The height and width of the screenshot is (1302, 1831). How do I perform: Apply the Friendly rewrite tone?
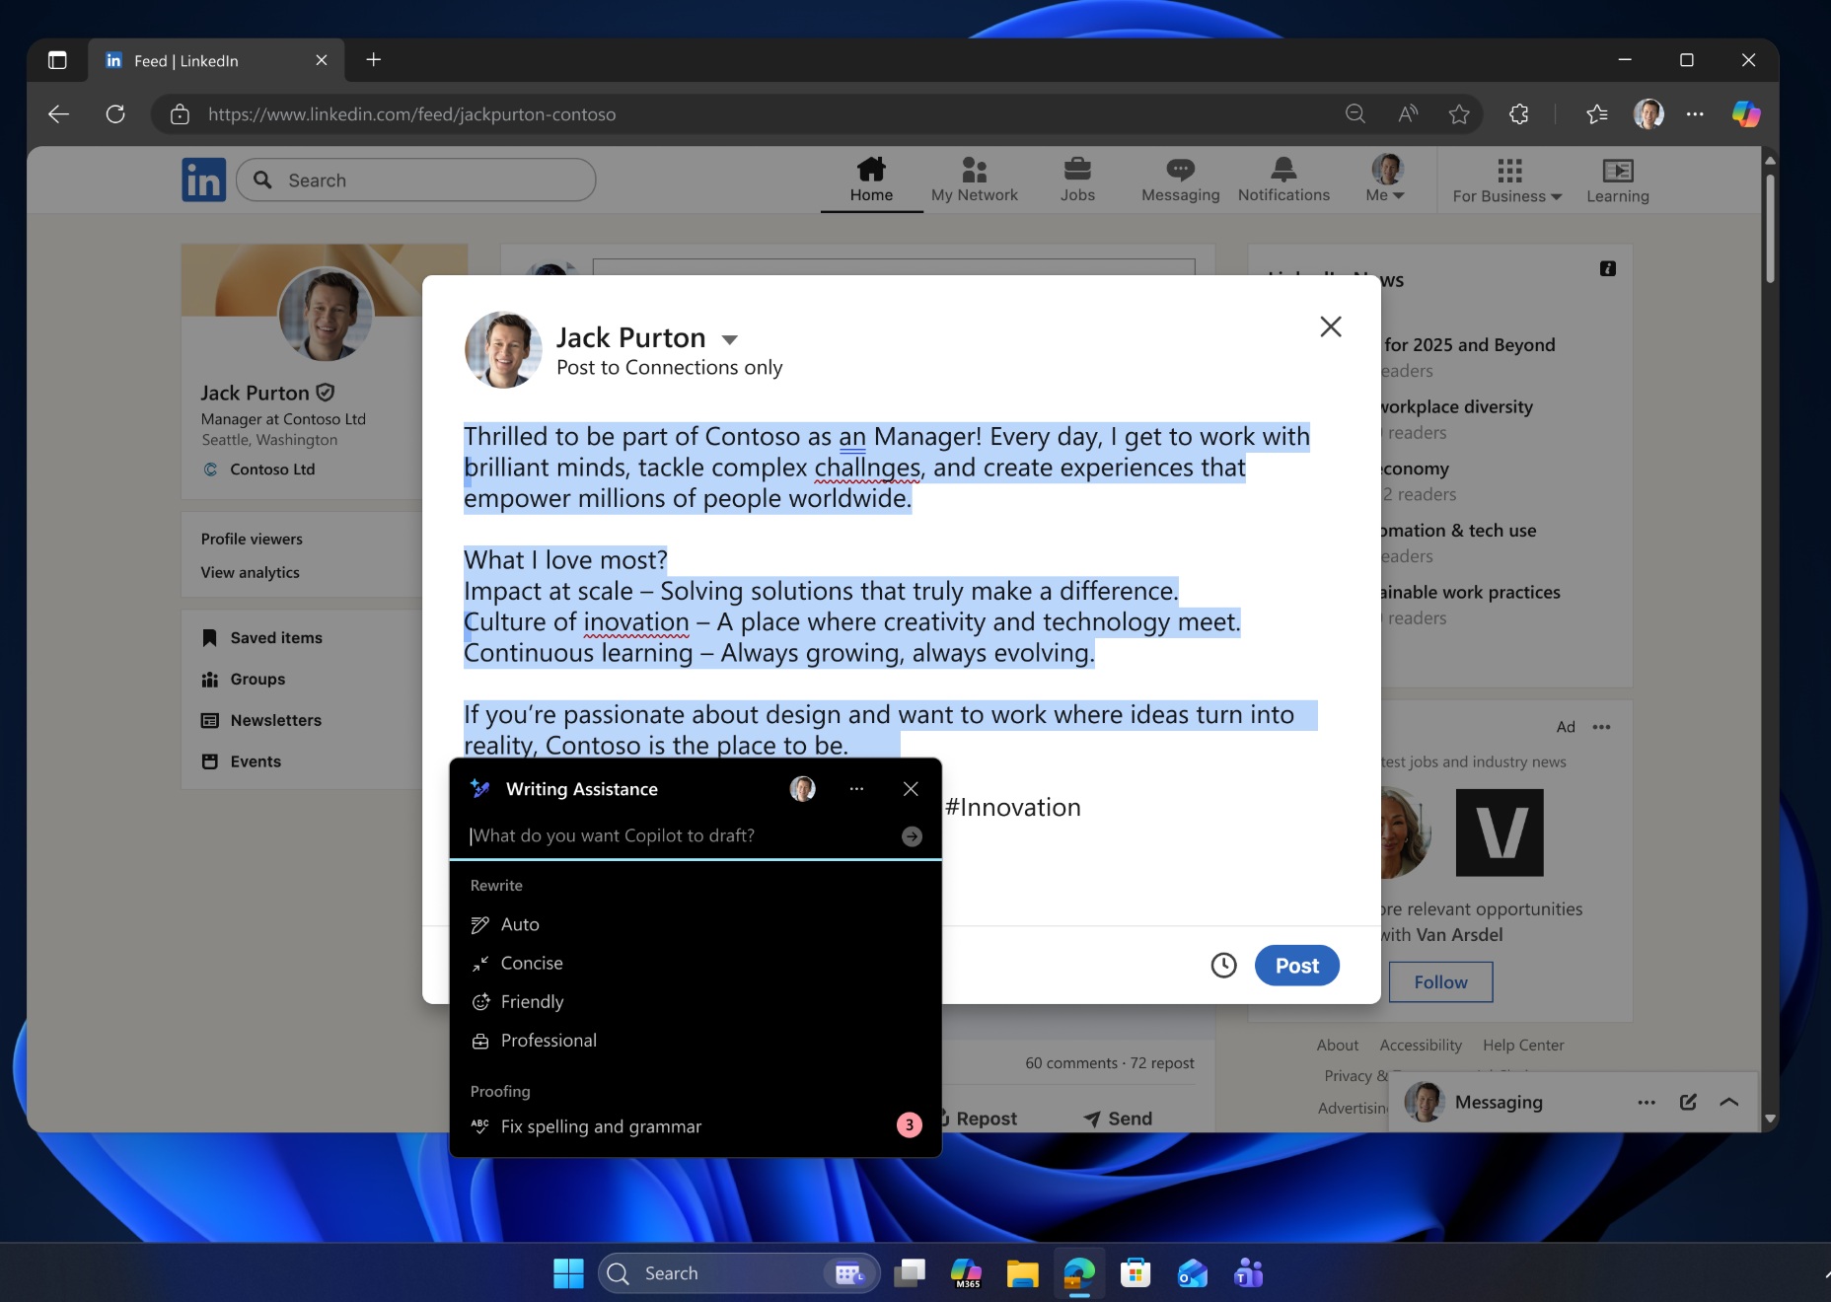pos(533,1001)
